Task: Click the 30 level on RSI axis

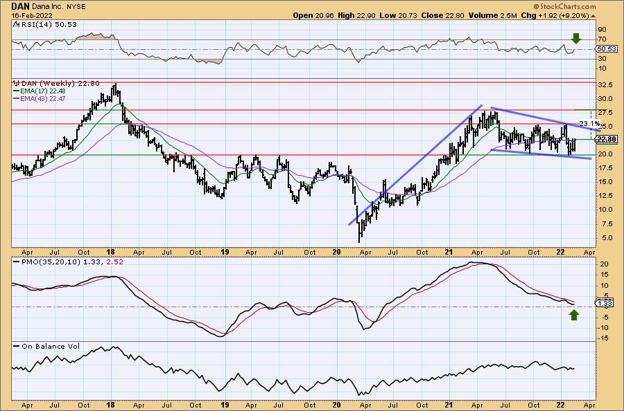Action: coord(602,59)
